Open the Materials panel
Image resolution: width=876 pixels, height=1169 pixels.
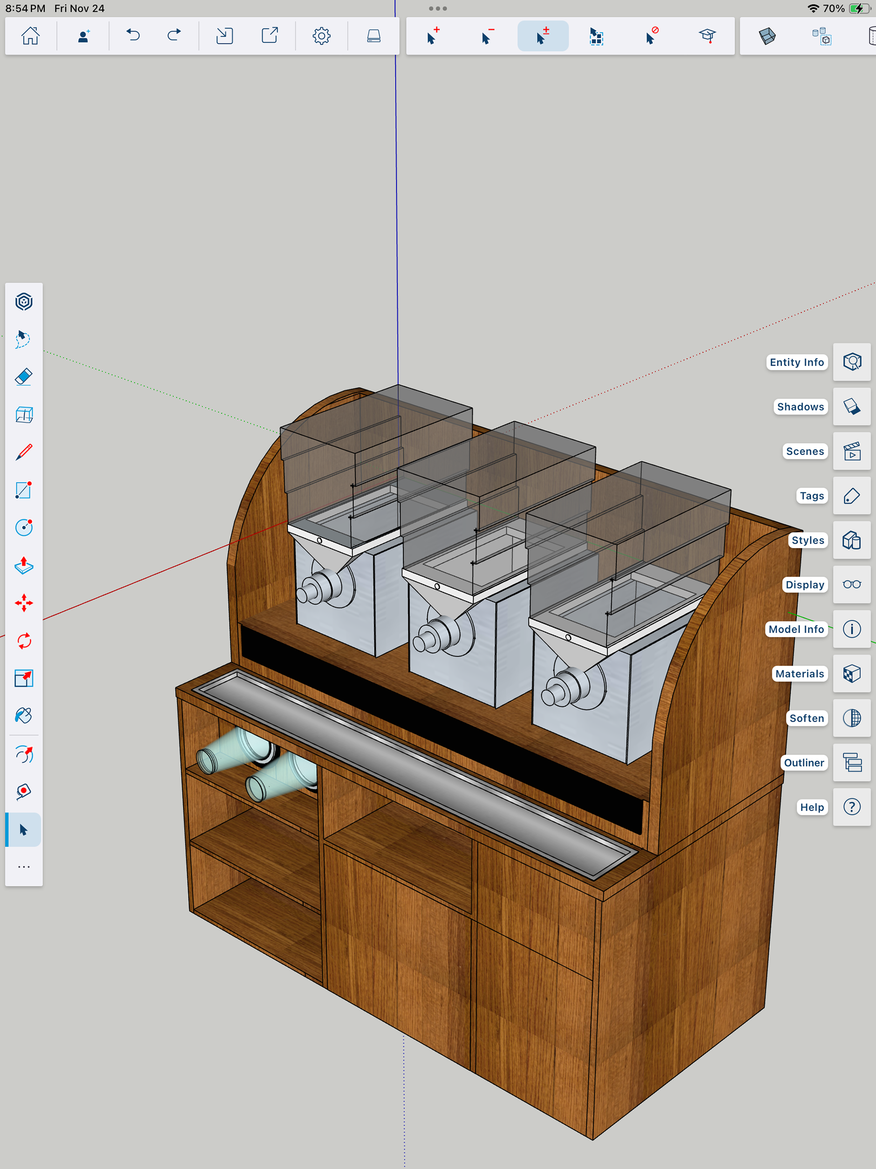point(851,674)
